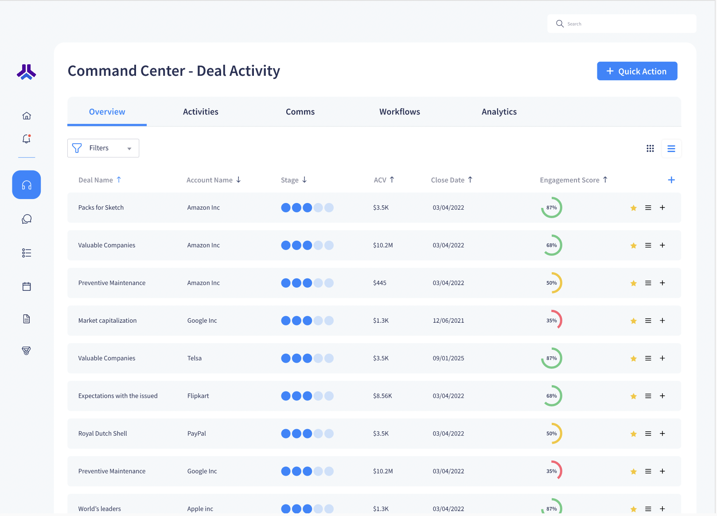Viewport: 717px width, 516px height.
Task: Enable list view layout
Action: 671,149
